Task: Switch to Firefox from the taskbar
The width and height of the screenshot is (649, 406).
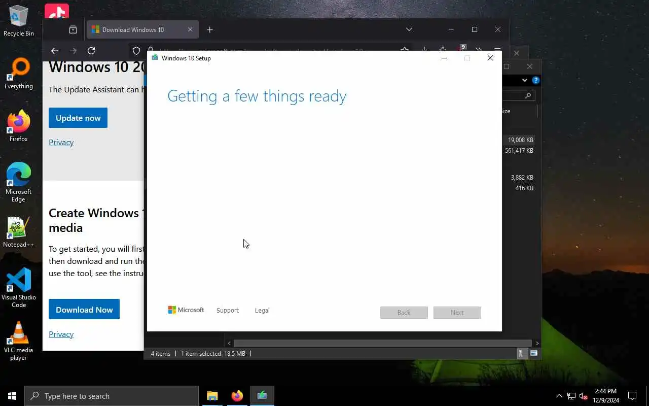Action: (x=237, y=396)
